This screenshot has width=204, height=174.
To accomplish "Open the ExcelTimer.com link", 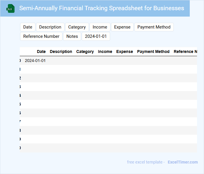I will 182,162.
